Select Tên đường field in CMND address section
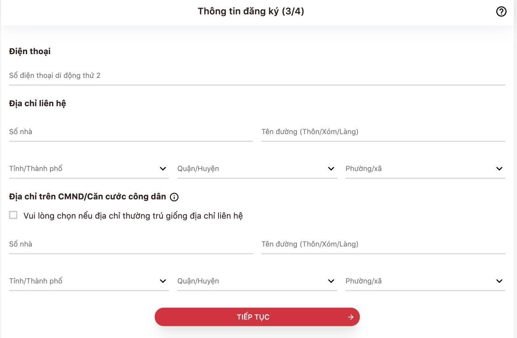The image size is (517, 338). (x=383, y=244)
